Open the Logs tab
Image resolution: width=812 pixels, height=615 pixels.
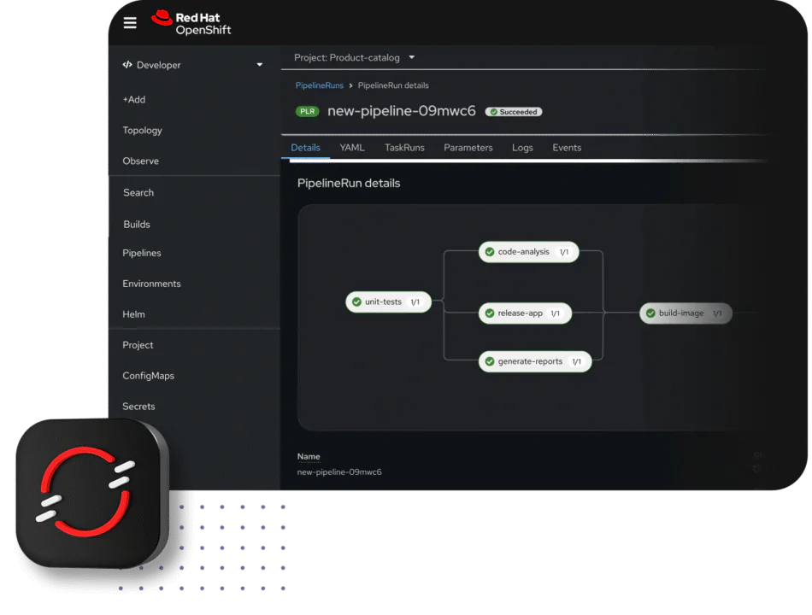[522, 147]
